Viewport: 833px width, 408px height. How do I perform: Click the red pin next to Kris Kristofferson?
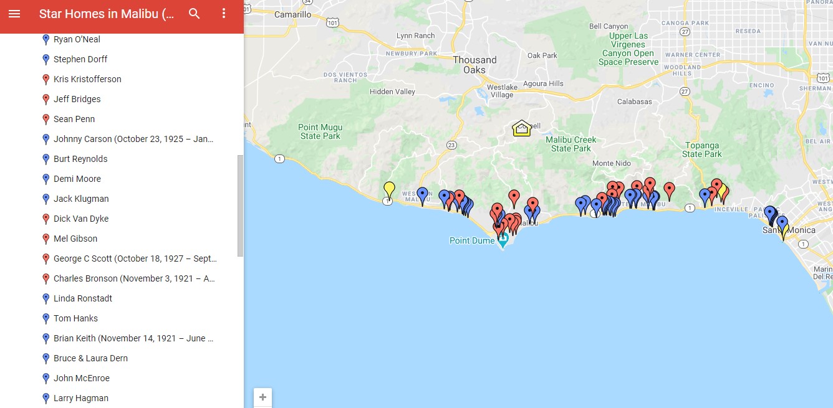click(46, 79)
